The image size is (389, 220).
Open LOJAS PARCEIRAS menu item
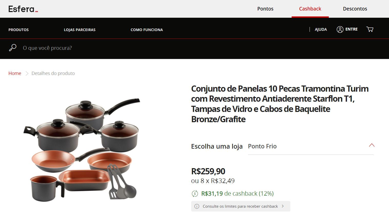79,30
